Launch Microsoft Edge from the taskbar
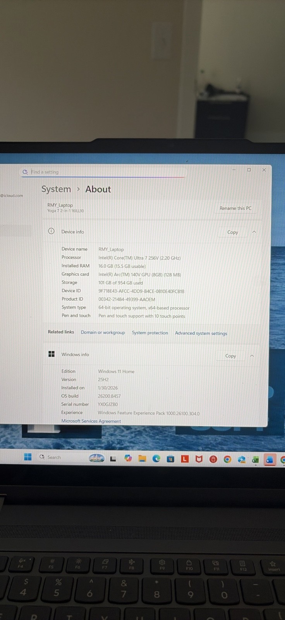 point(156,459)
